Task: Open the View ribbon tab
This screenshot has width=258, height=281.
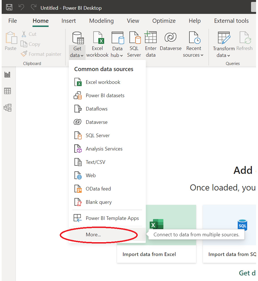Action: [133, 21]
